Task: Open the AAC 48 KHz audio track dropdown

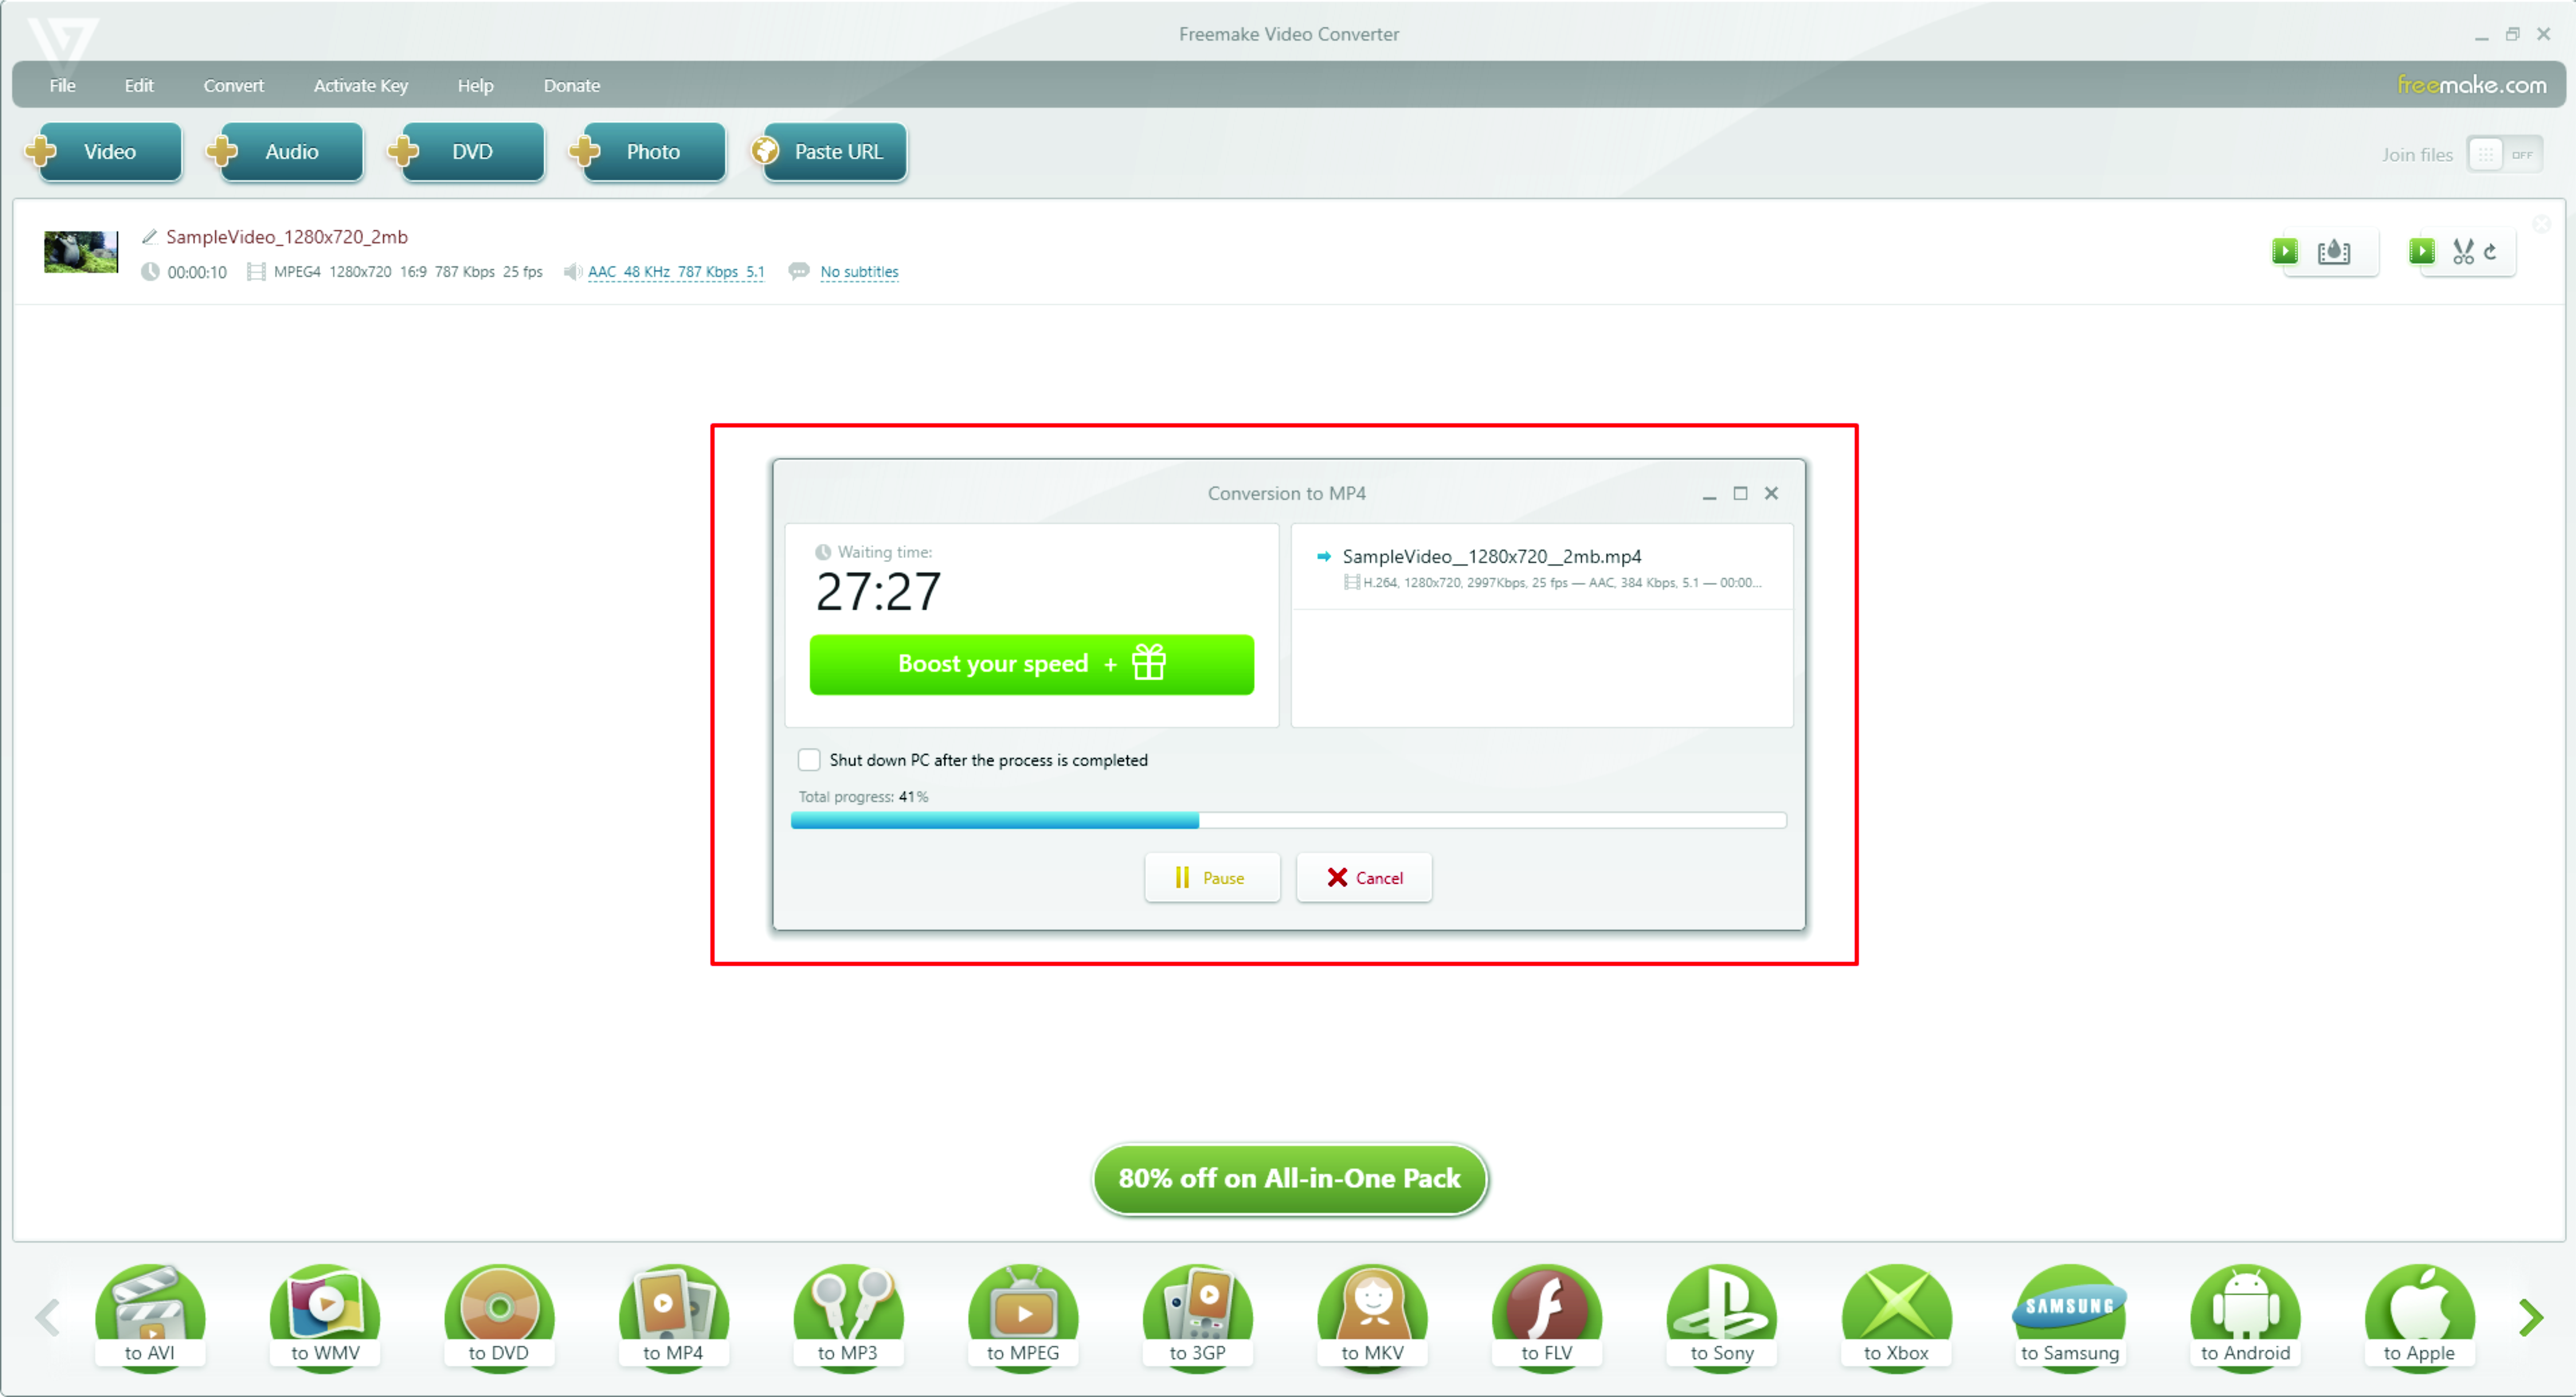Action: pos(676,272)
